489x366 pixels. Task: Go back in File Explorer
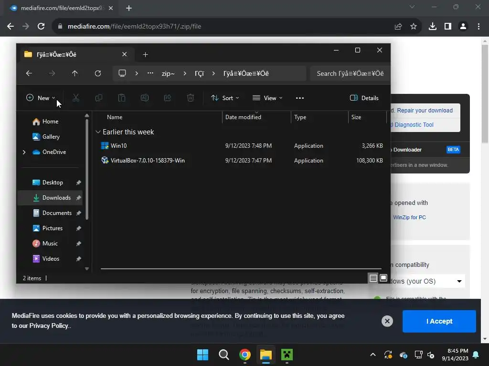click(29, 73)
